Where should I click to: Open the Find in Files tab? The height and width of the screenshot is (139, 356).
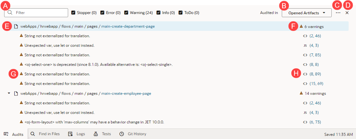pos(45,134)
